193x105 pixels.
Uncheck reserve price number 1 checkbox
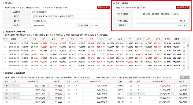(6, 85)
